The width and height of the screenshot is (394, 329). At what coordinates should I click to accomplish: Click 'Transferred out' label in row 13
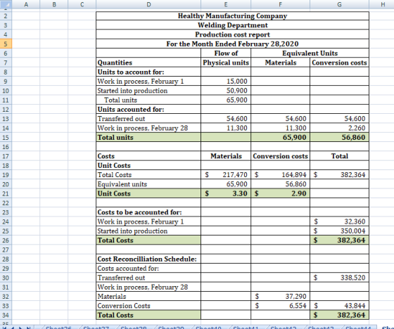148,119
